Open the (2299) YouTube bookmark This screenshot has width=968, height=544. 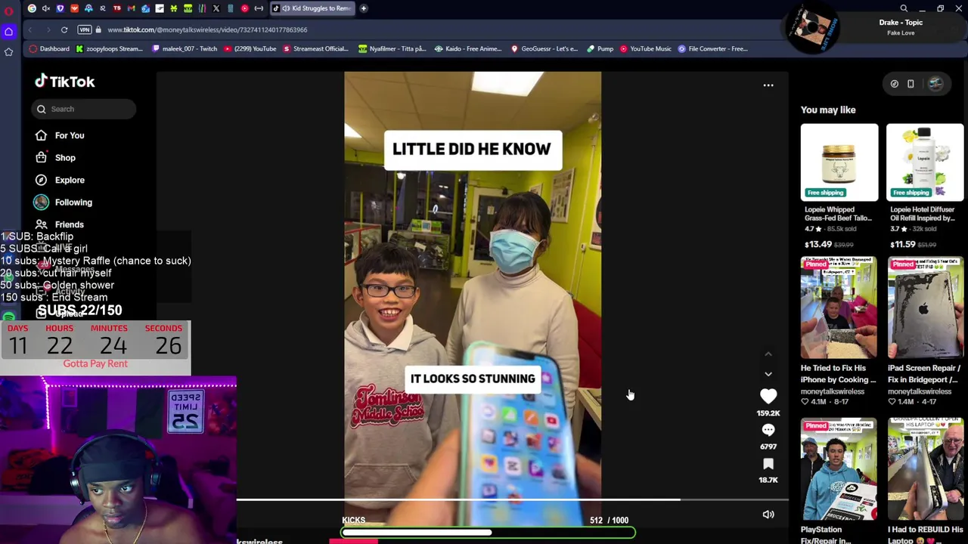[x=249, y=48]
